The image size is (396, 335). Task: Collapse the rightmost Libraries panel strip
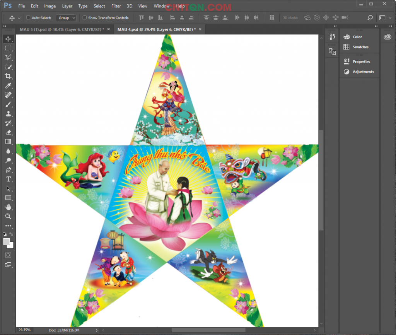pyautogui.click(x=391, y=26)
